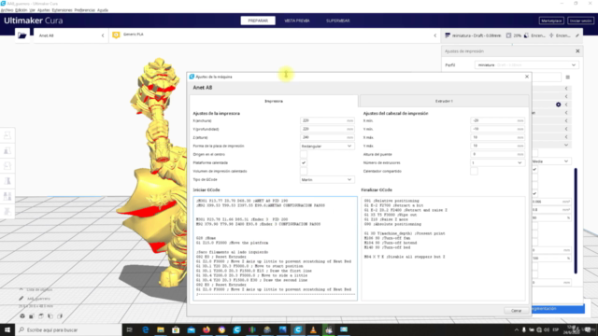Open the Archivo menu
This screenshot has width=598, height=336.
7,10
